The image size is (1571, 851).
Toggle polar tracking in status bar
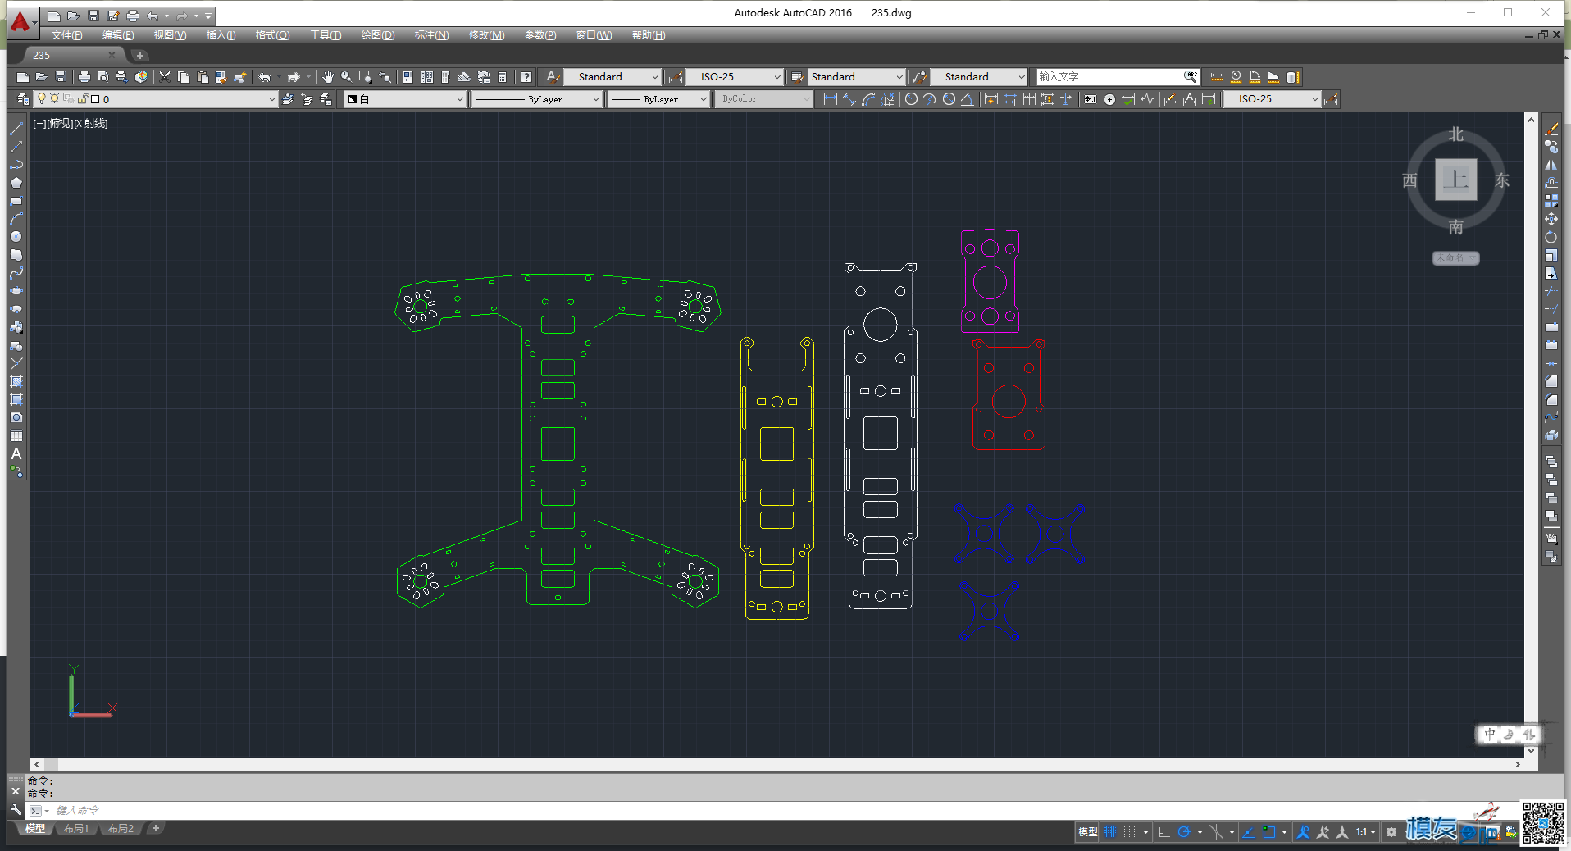pyautogui.click(x=1184, y=832)
